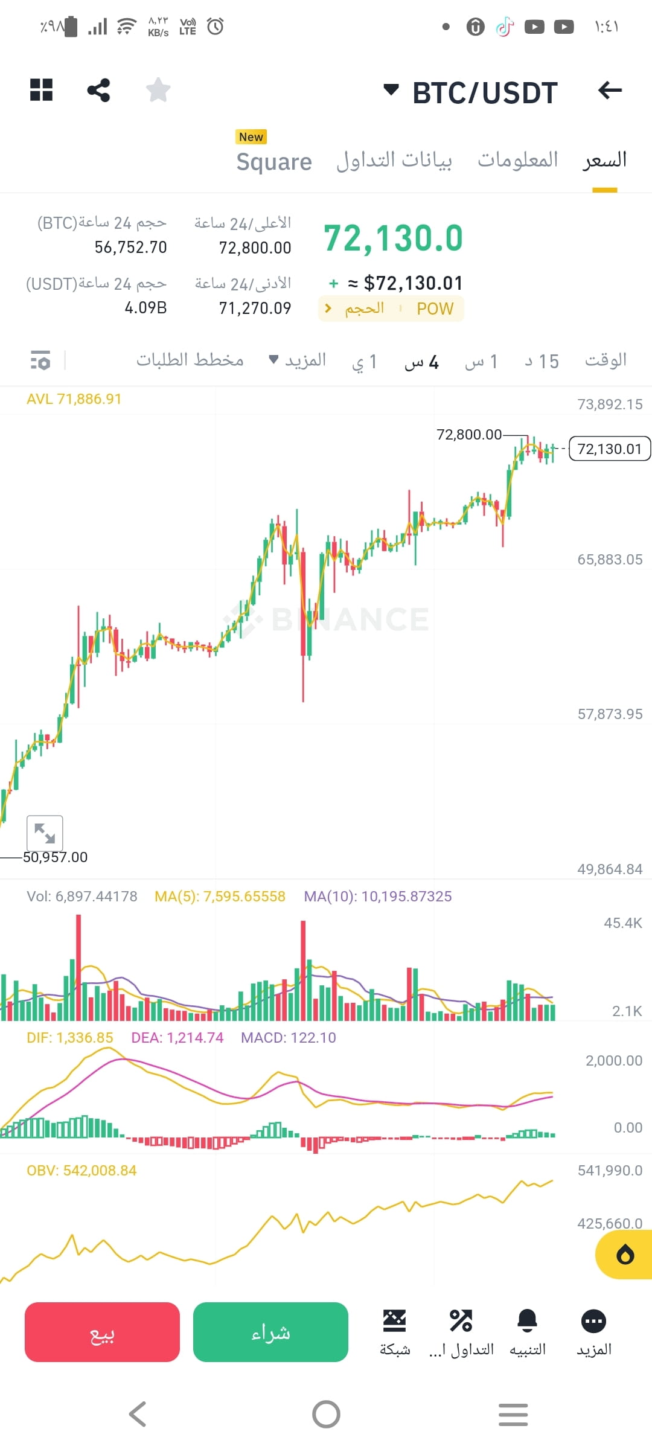Tap the yellow flame floating button

click(x=625, y=1254)
